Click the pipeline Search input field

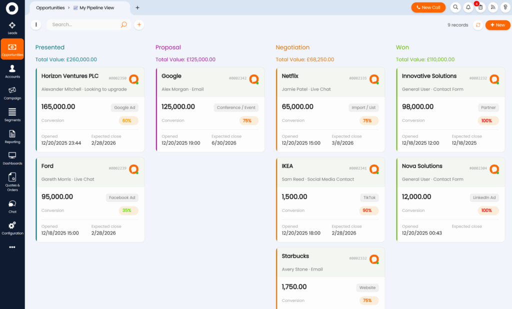coord(84,24)
